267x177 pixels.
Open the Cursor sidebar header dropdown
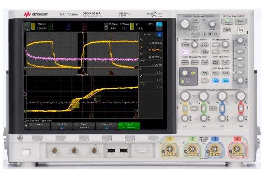148,34
